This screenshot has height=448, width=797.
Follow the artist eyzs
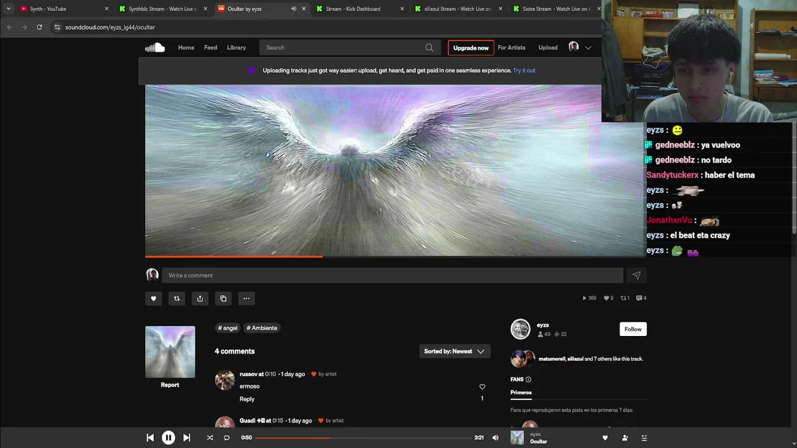(x=633, y=329)
